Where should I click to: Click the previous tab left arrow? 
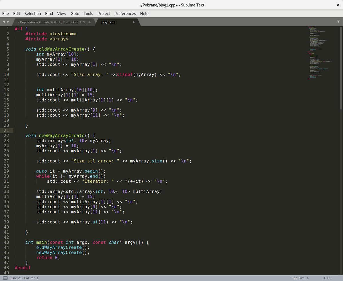click(4, 22)
